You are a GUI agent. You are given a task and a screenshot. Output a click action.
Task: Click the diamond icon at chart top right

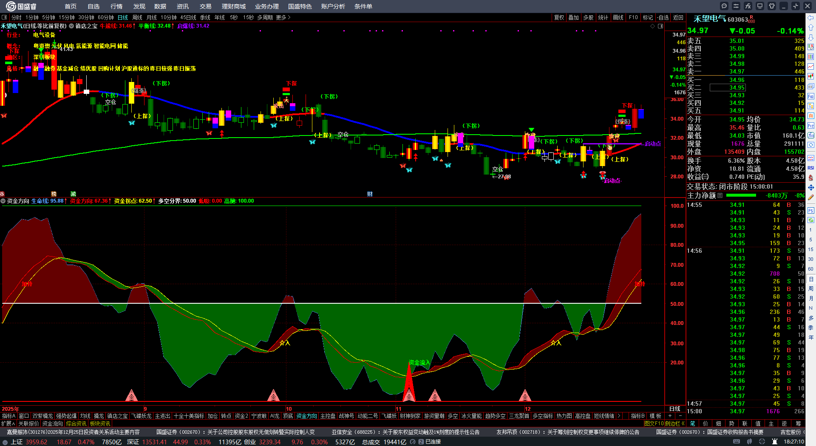[653, 26]
